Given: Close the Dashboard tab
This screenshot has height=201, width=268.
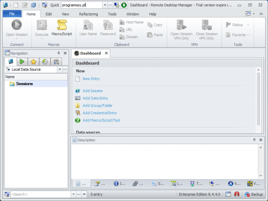Looking at the screenshot, I should pyautogui.click(x=106, y=53).
